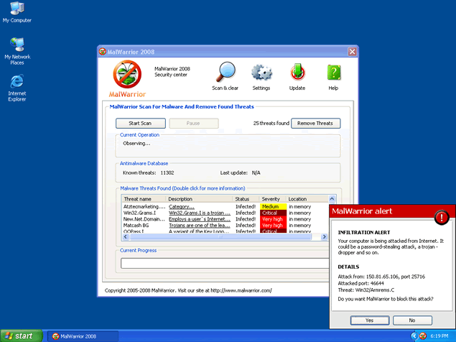Click the Update download icon
456x342 pixels.
[297, 73]
